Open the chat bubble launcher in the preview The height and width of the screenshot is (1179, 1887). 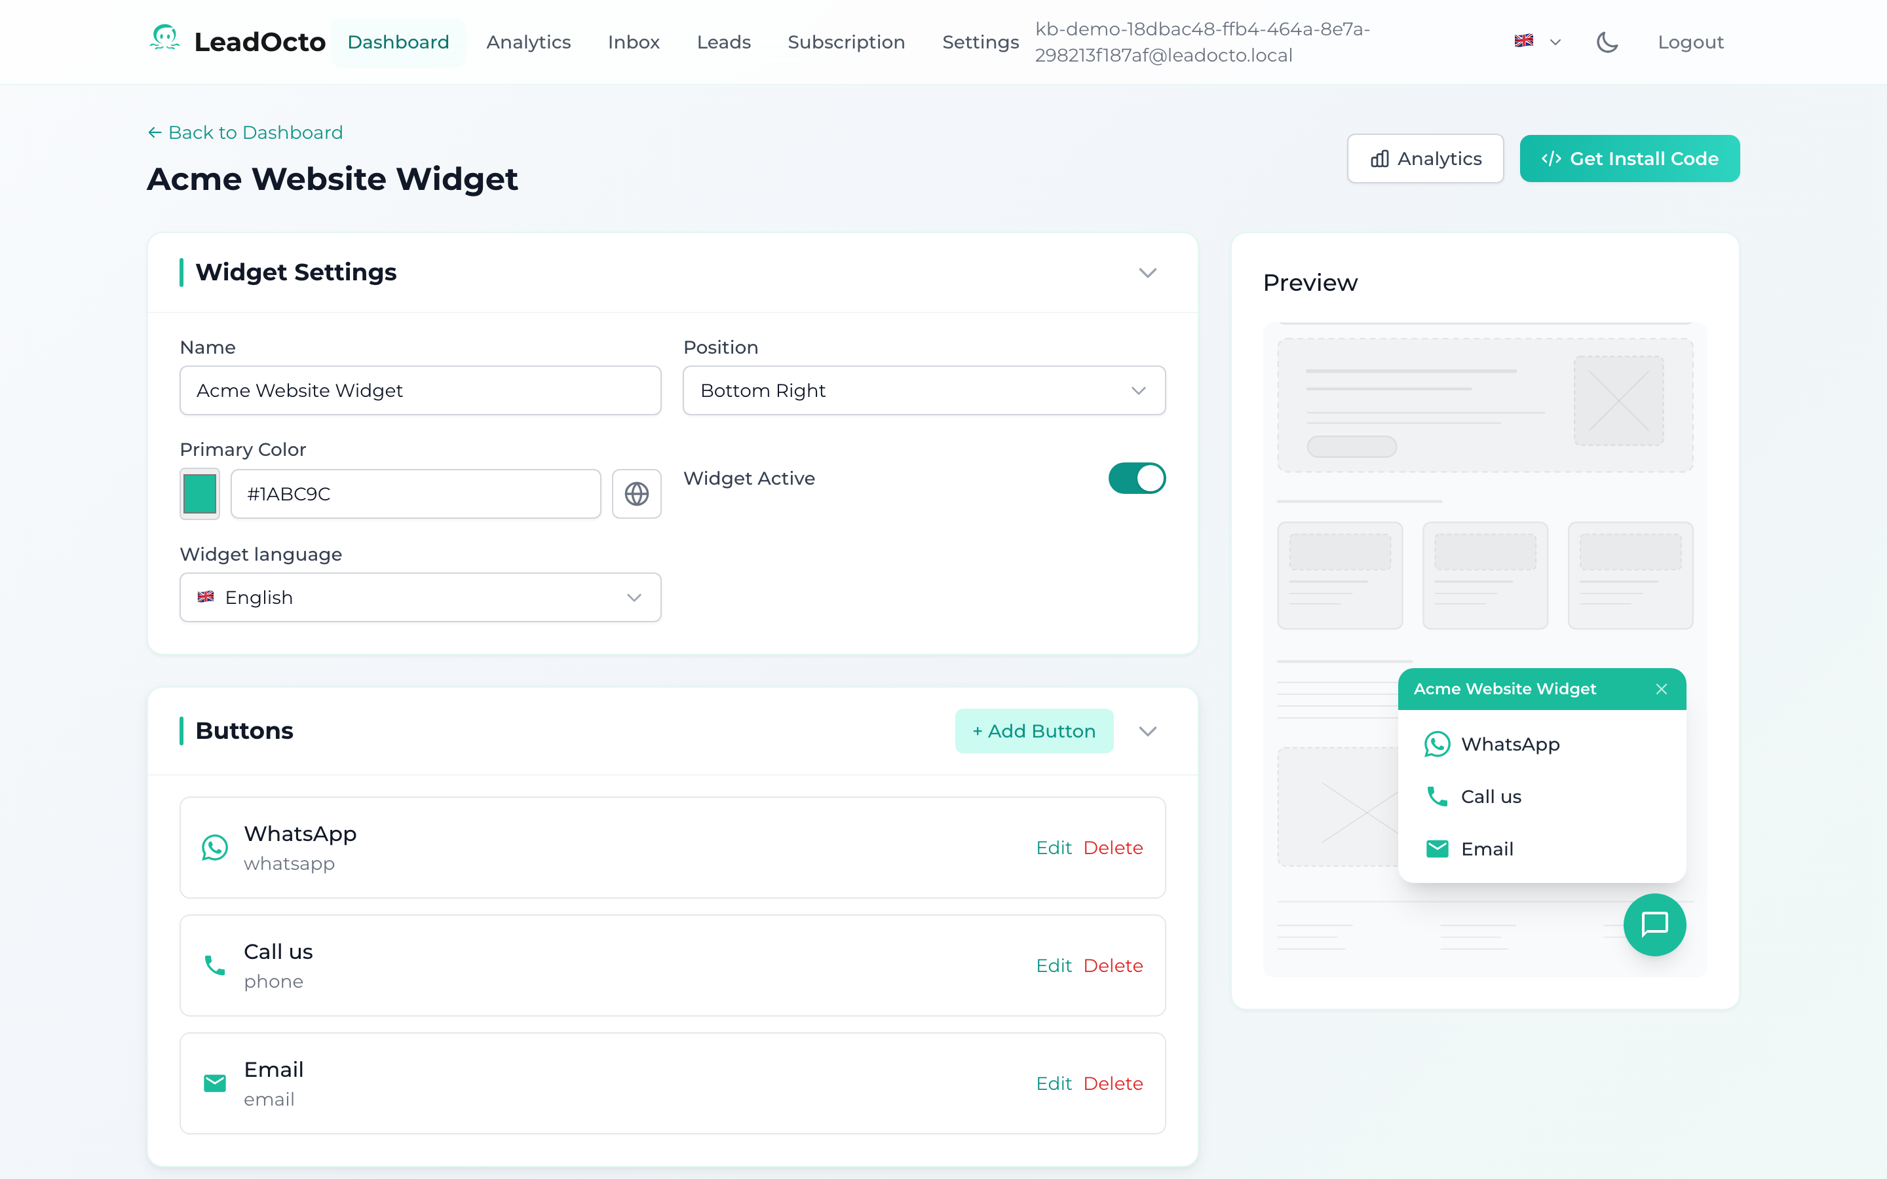coord(1656,926)
